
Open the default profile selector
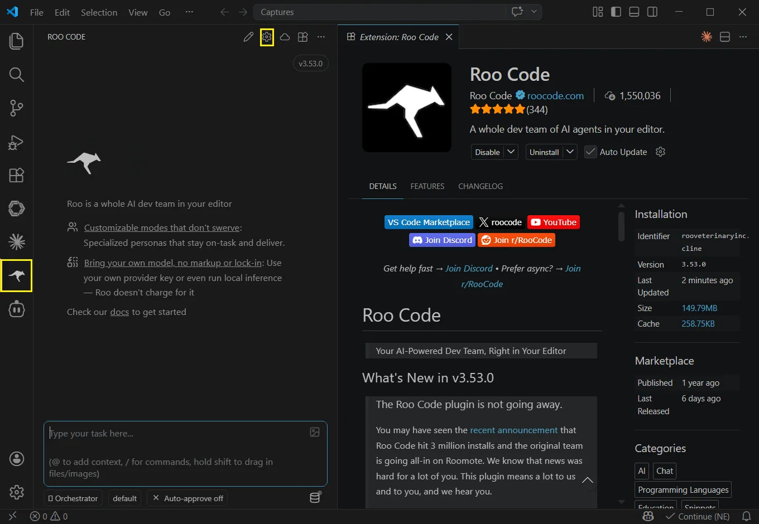[x=124, y=498]
